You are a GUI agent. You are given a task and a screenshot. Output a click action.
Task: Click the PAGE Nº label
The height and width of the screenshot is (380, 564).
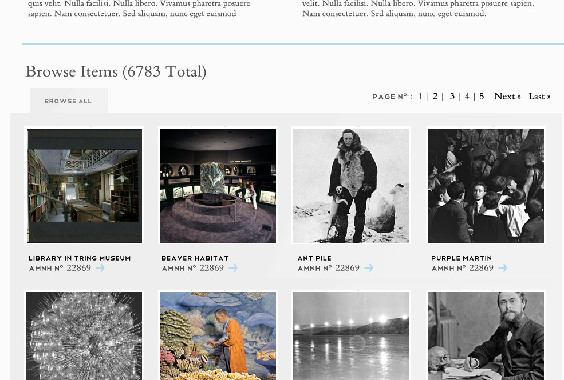point(392,97)
